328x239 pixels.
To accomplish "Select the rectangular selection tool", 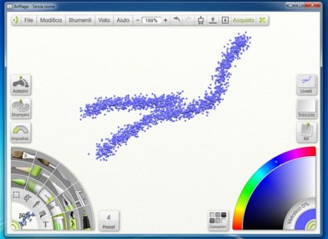I will click(x=17, y=195).
